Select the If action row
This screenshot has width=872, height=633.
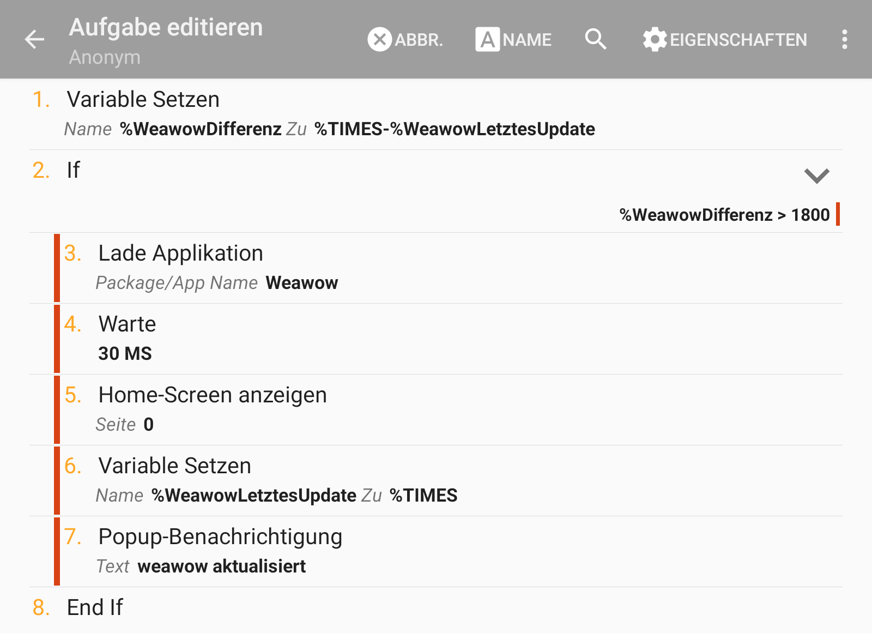[436, 191]
